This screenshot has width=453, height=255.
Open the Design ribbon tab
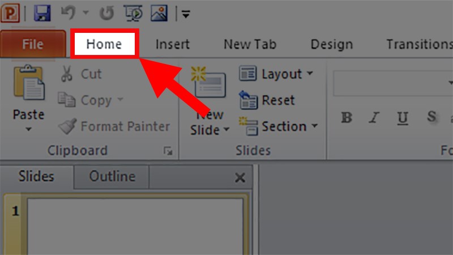tap(331, 44)
